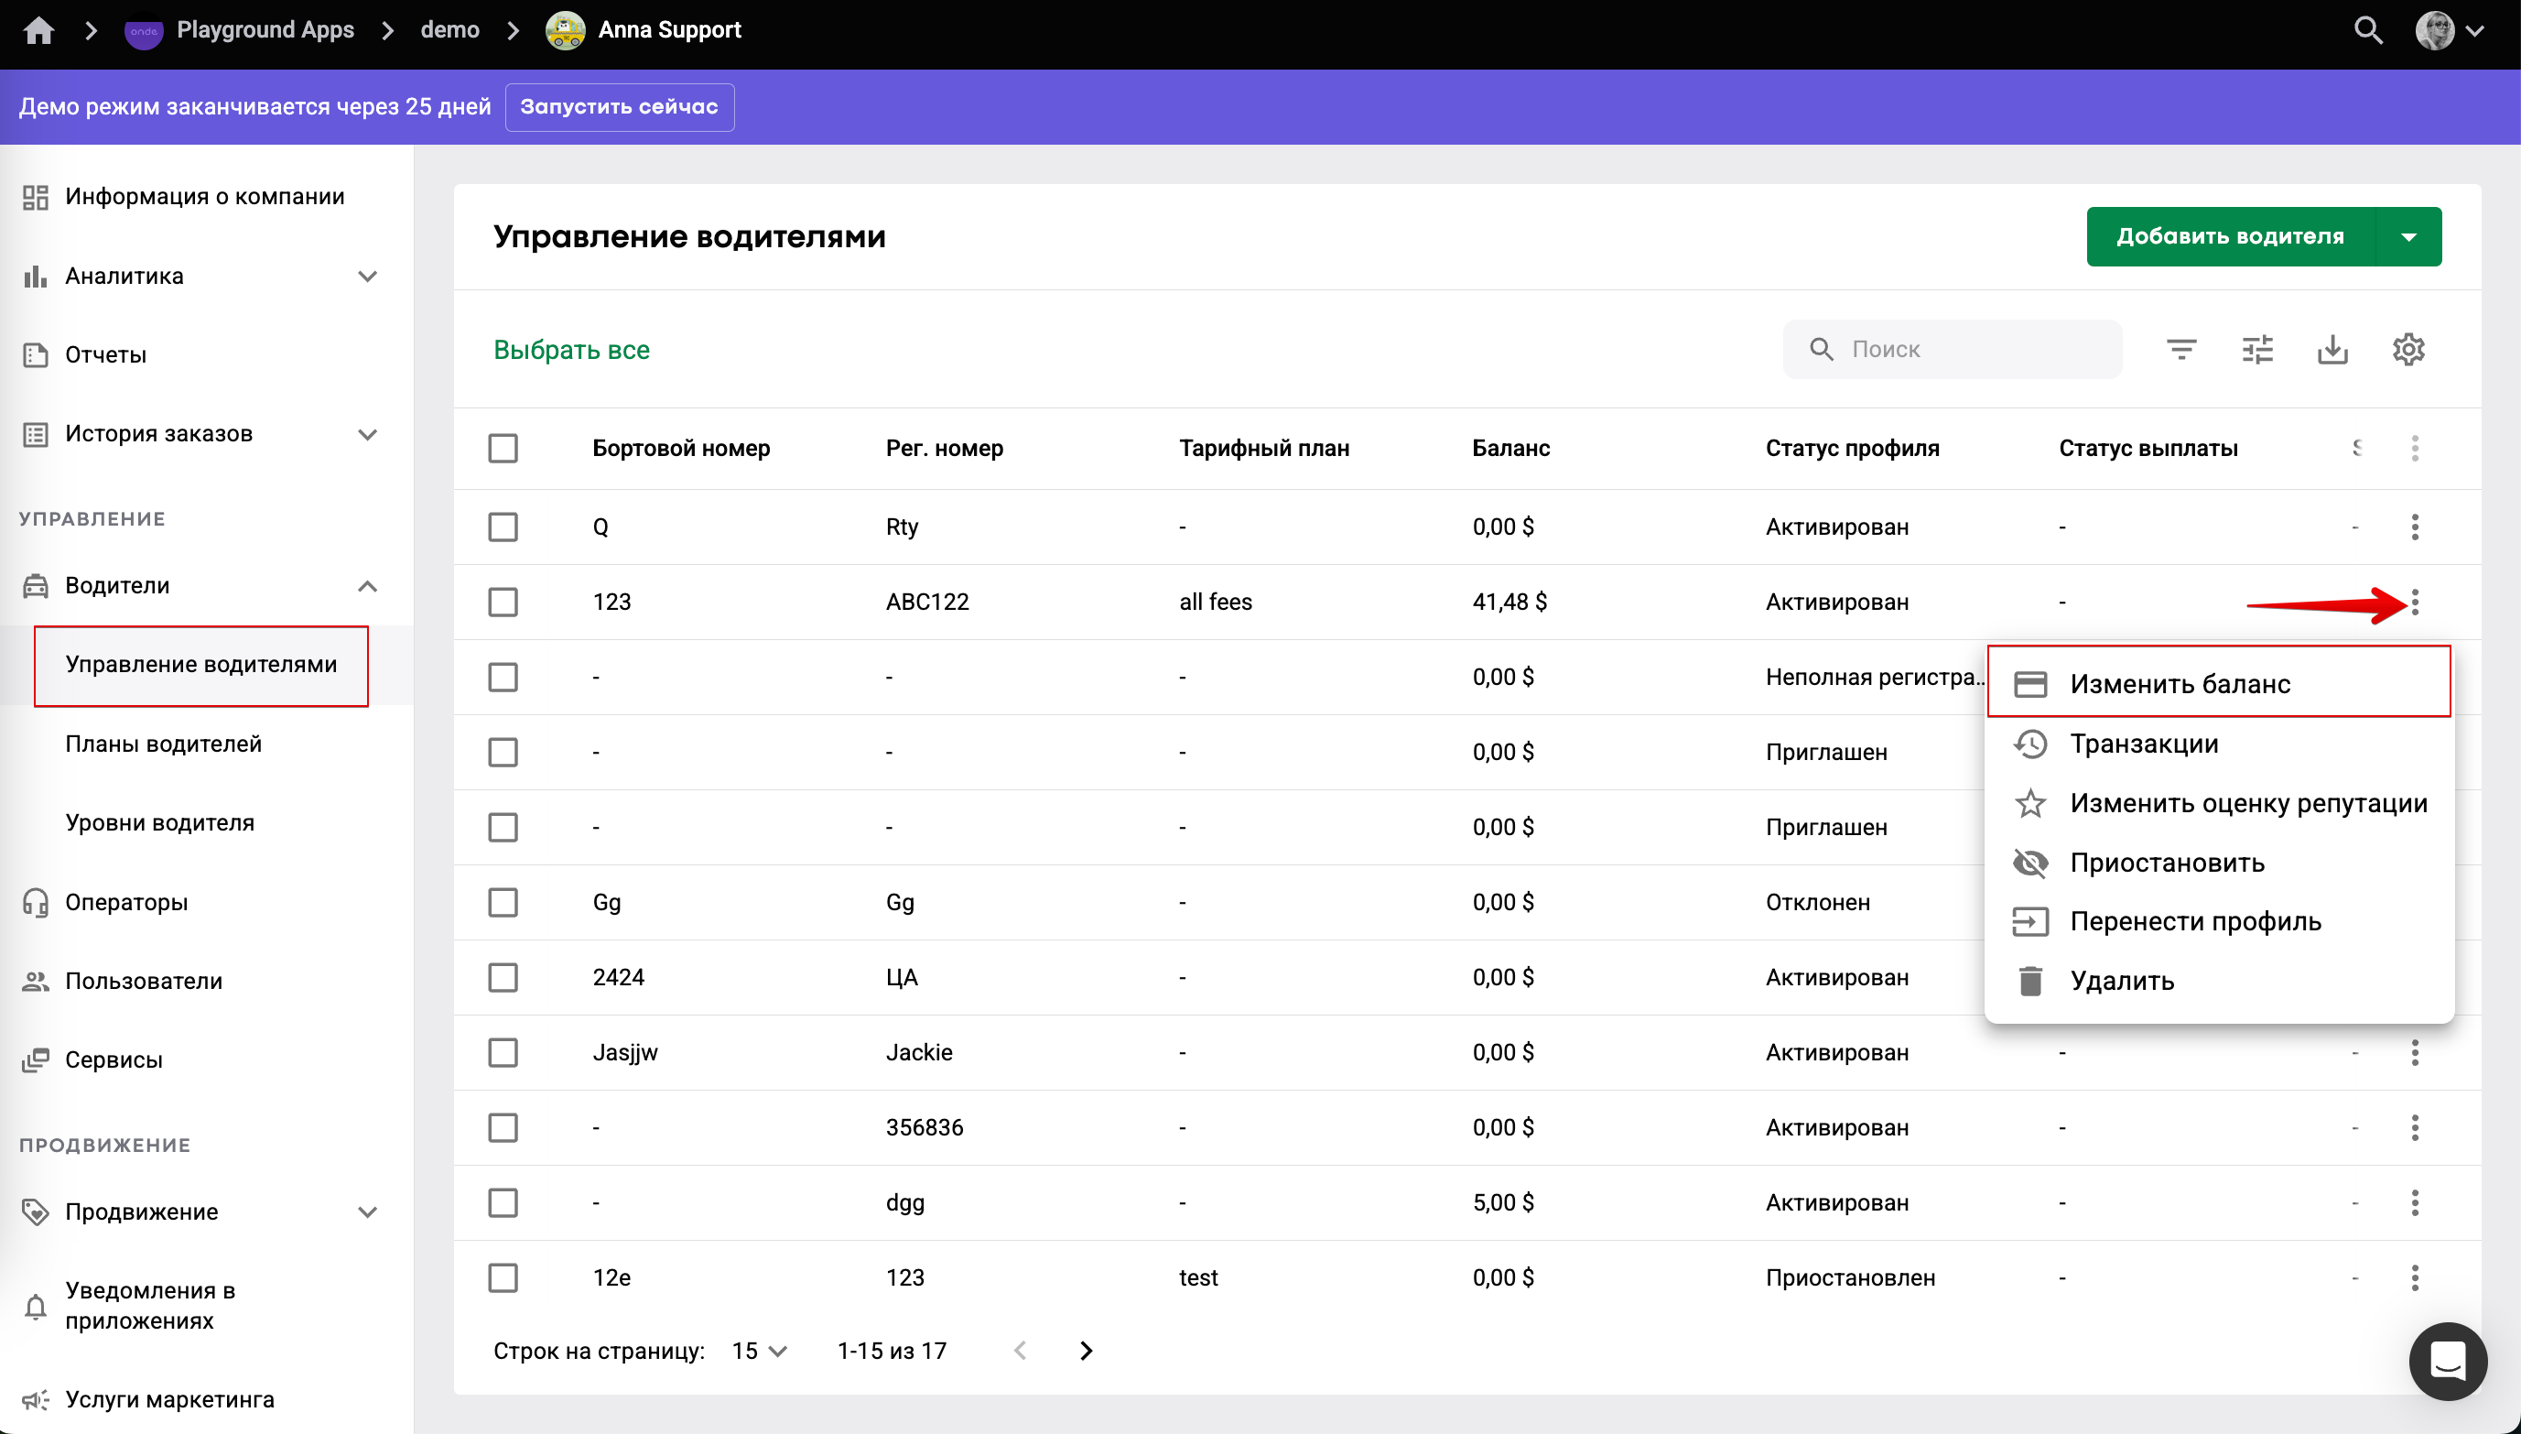Change rows per page dropdown 15

pos(759,1352)
